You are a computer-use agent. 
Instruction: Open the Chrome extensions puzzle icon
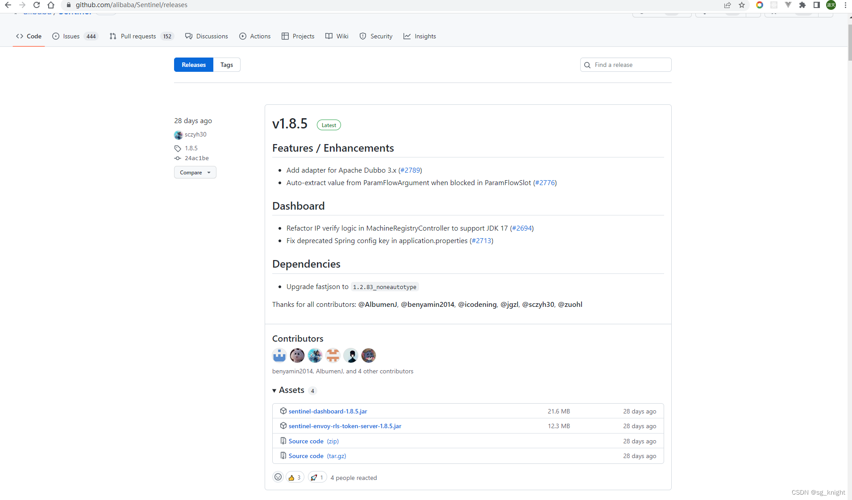(x=802, y=5)
